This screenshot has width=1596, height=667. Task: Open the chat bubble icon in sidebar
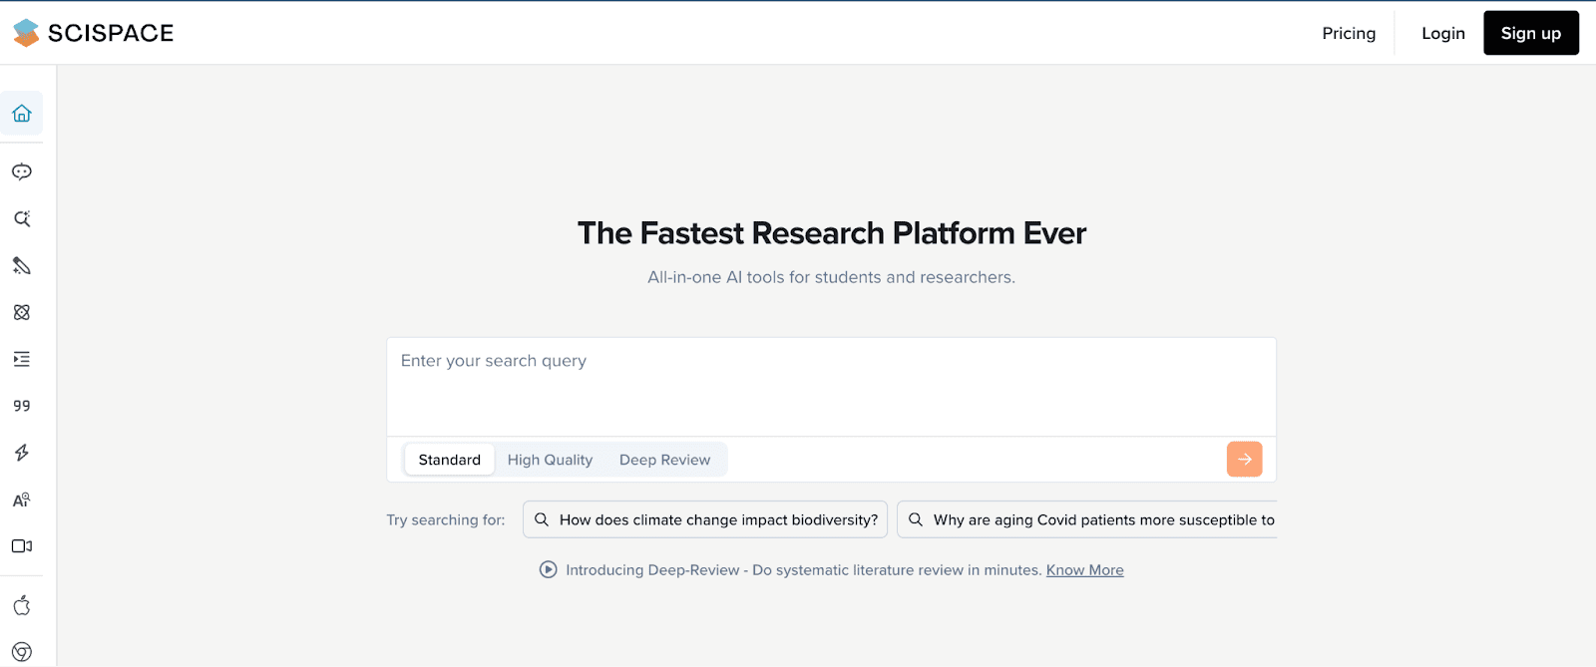pos(22,171)
